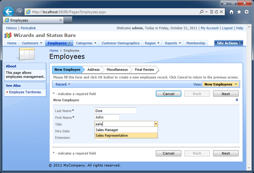
Task: Click the bottom Next button
Action: tap(226, 153)
